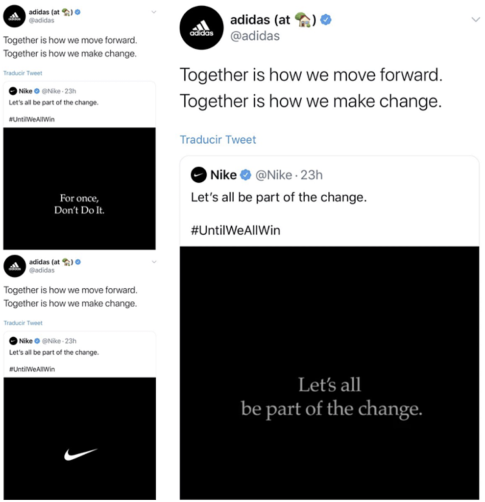Click "Traducir Tweet" in the large tweet

click(218, 140)
